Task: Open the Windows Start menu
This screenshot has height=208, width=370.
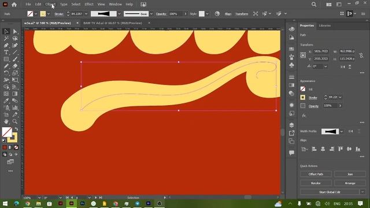Action: (5, 203)
